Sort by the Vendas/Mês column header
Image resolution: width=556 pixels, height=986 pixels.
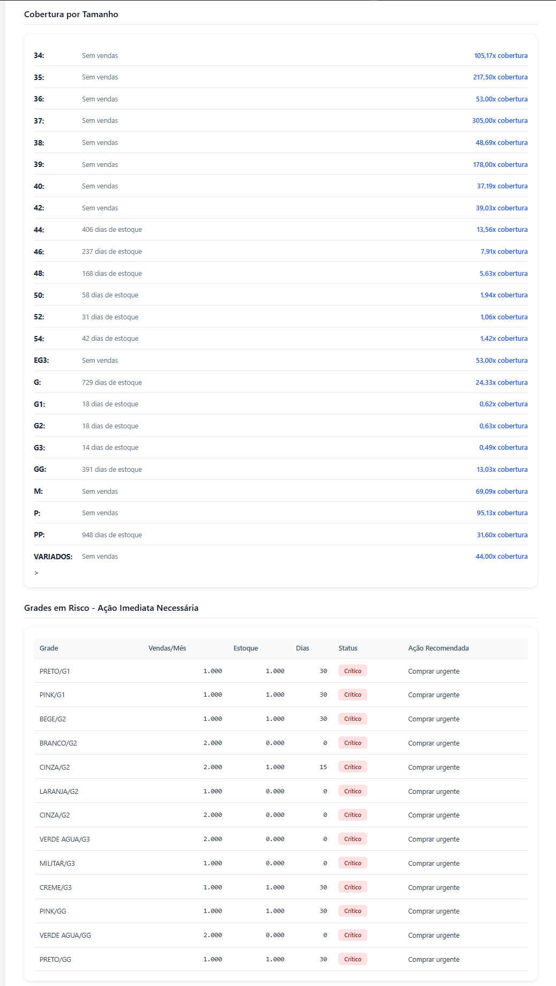click(167, 648)
